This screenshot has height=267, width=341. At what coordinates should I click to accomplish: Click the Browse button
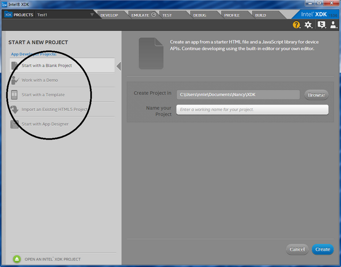(316, 95)
